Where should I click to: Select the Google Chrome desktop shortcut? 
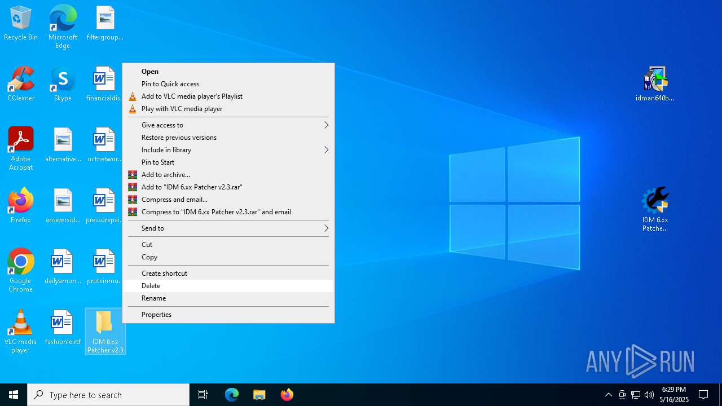21,271
